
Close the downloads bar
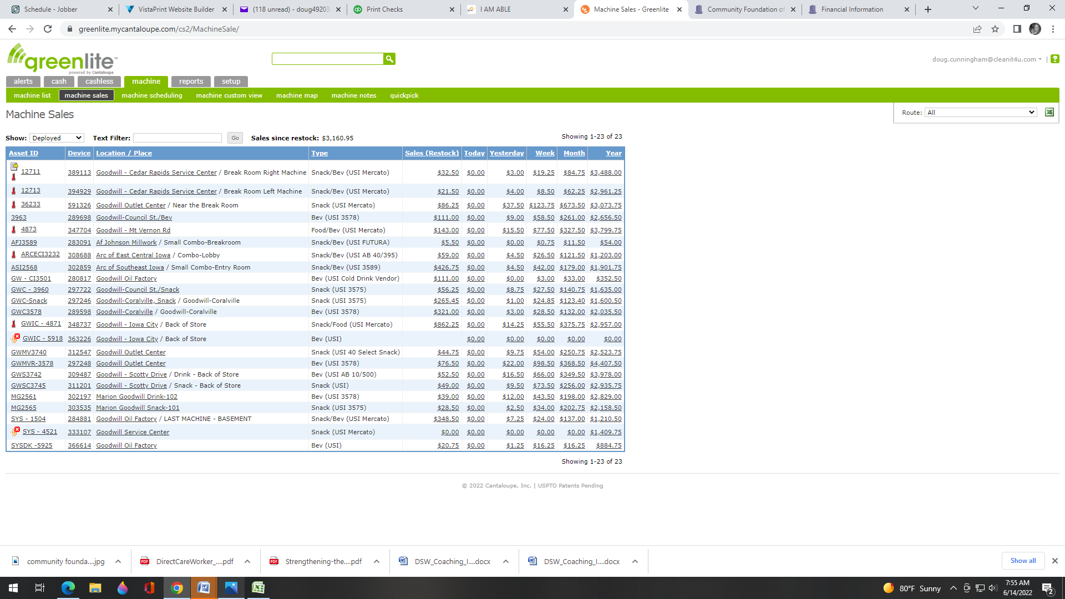click(1055, 561)
